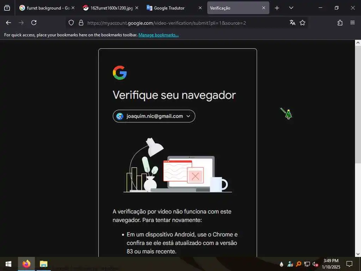The height and width of the screenshot is (271, 361).
Task: Select the Verificação tab
Action: click(x=235, y=8)
